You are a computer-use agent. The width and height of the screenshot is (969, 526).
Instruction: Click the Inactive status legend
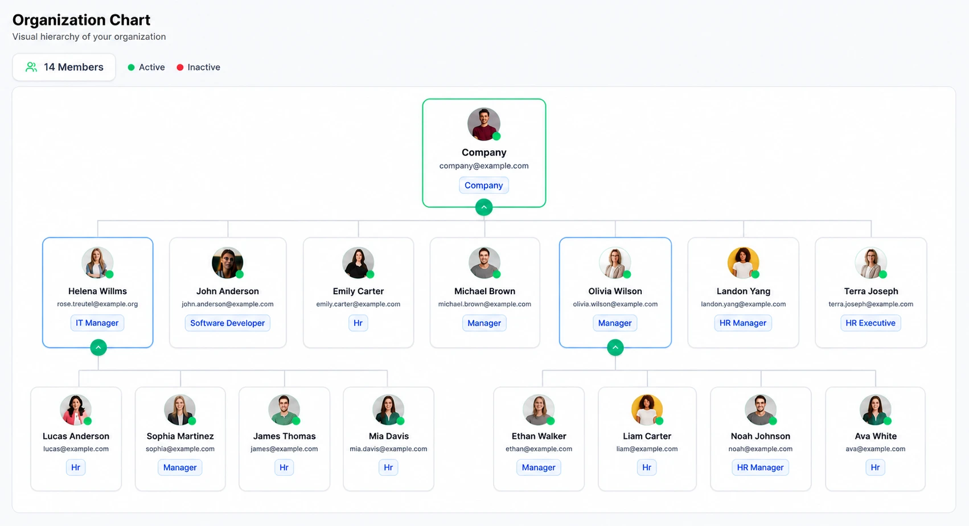tap(198, 67)
